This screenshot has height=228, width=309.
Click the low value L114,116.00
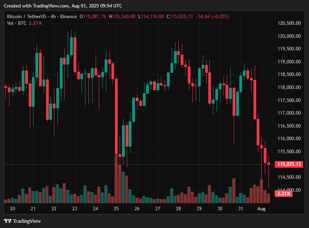[151, 17]
